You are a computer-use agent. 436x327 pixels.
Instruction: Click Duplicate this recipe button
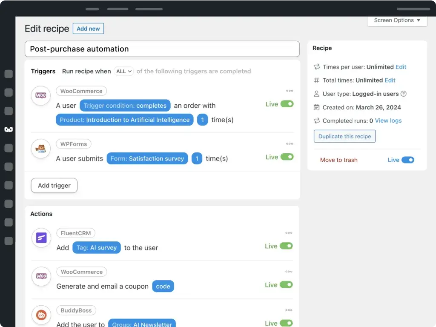click(x=344, y=136)
